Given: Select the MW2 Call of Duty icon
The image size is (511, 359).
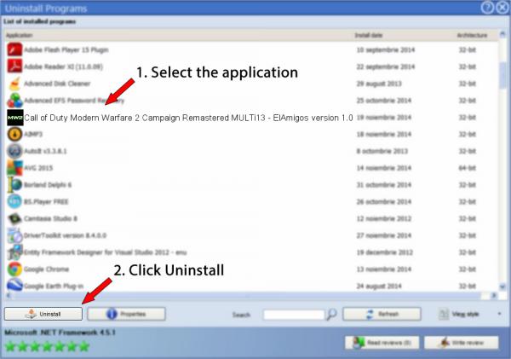Looking at the screenshot, I should coord(15,118).
